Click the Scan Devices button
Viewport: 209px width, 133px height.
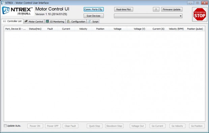point(94,16)
